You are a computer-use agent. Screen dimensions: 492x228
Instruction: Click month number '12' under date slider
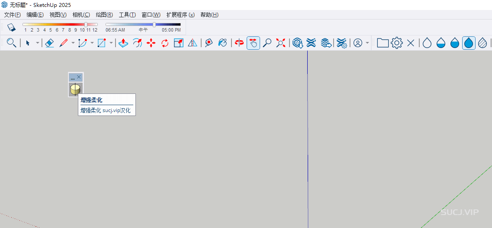pos(95,30)
